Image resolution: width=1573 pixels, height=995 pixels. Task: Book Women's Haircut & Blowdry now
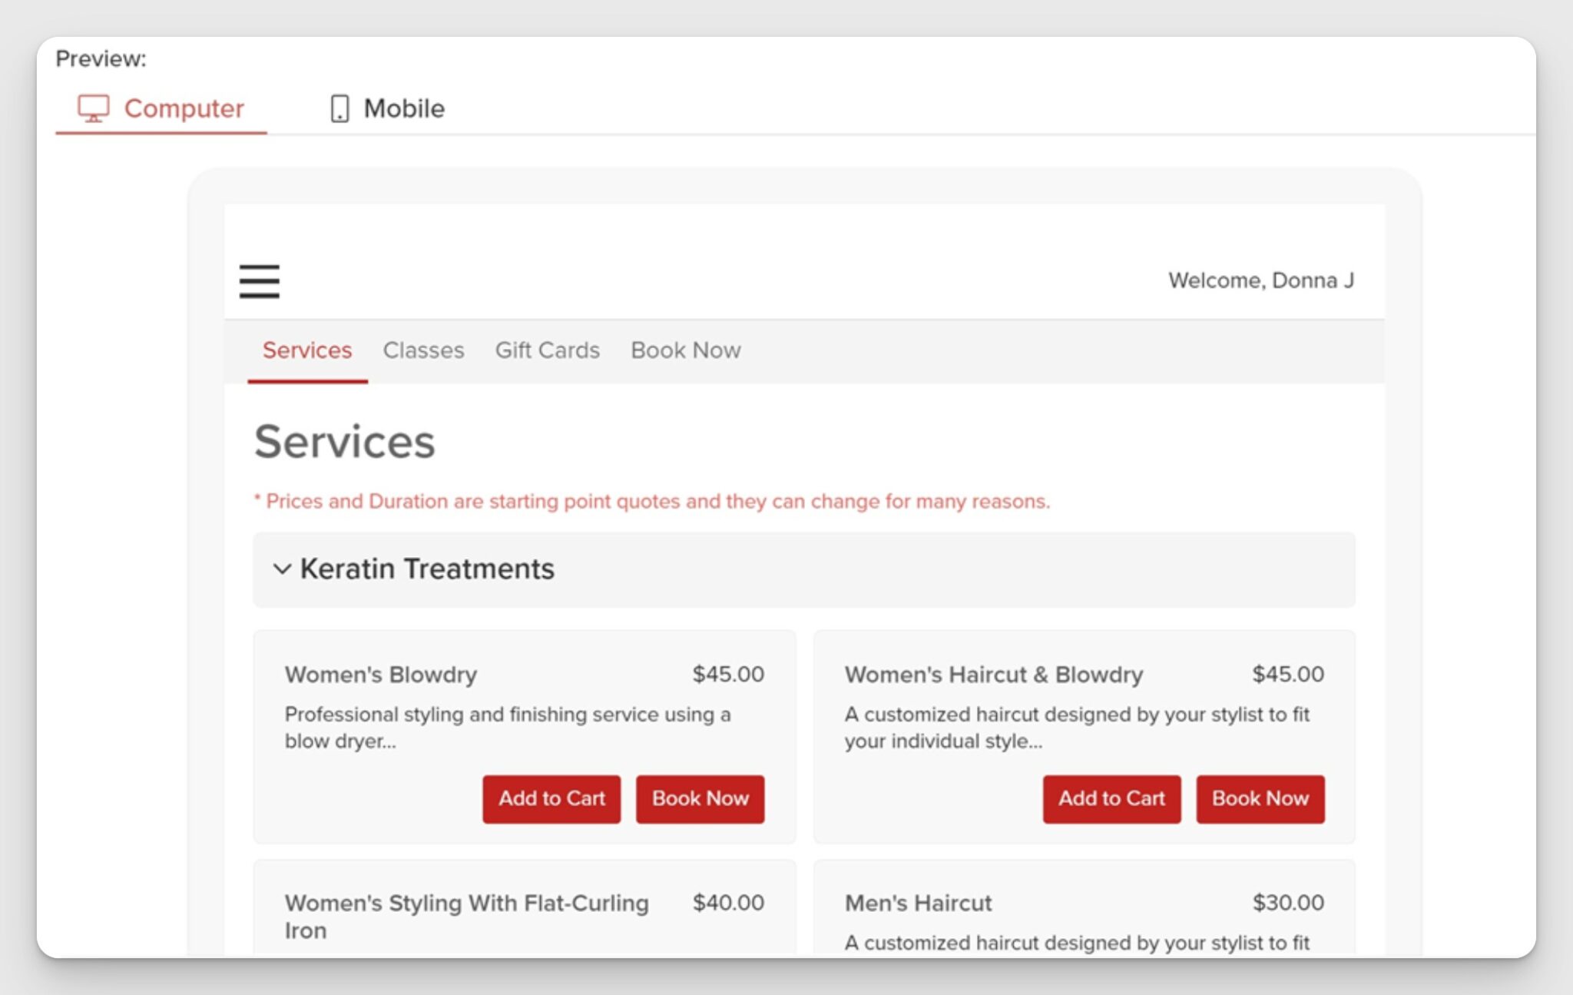click(1259, 798)
